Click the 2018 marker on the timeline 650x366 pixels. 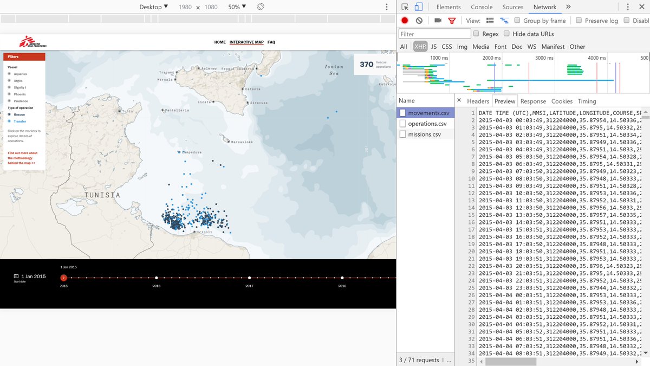pyautogui.click(x=342, y=278)
